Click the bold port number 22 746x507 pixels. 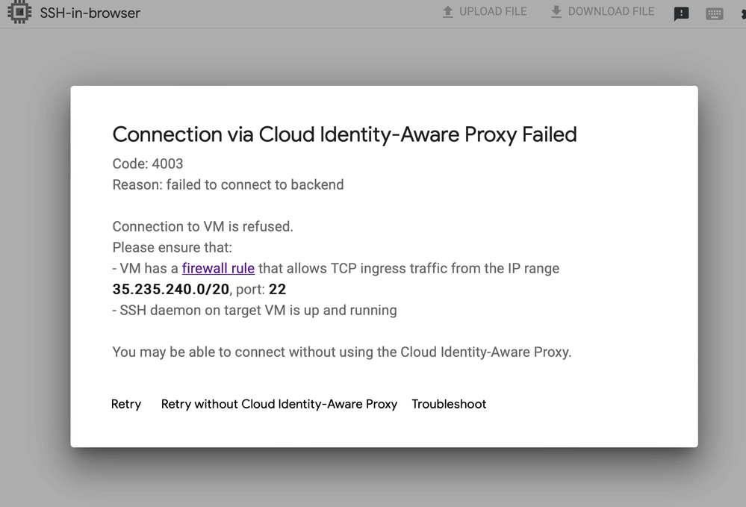click(x=277, y=289)
